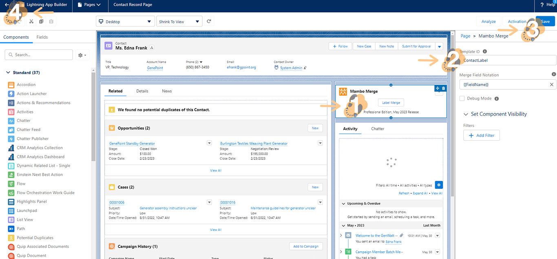
Task: Collapse the Set Component Visibility section
Action: pyautogui.click(x=466, y=114)
